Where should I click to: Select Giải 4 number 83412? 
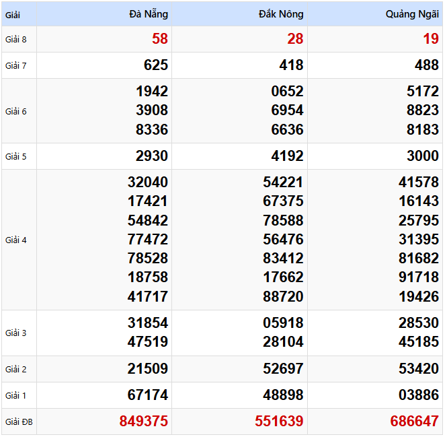[x=283, y=259]
